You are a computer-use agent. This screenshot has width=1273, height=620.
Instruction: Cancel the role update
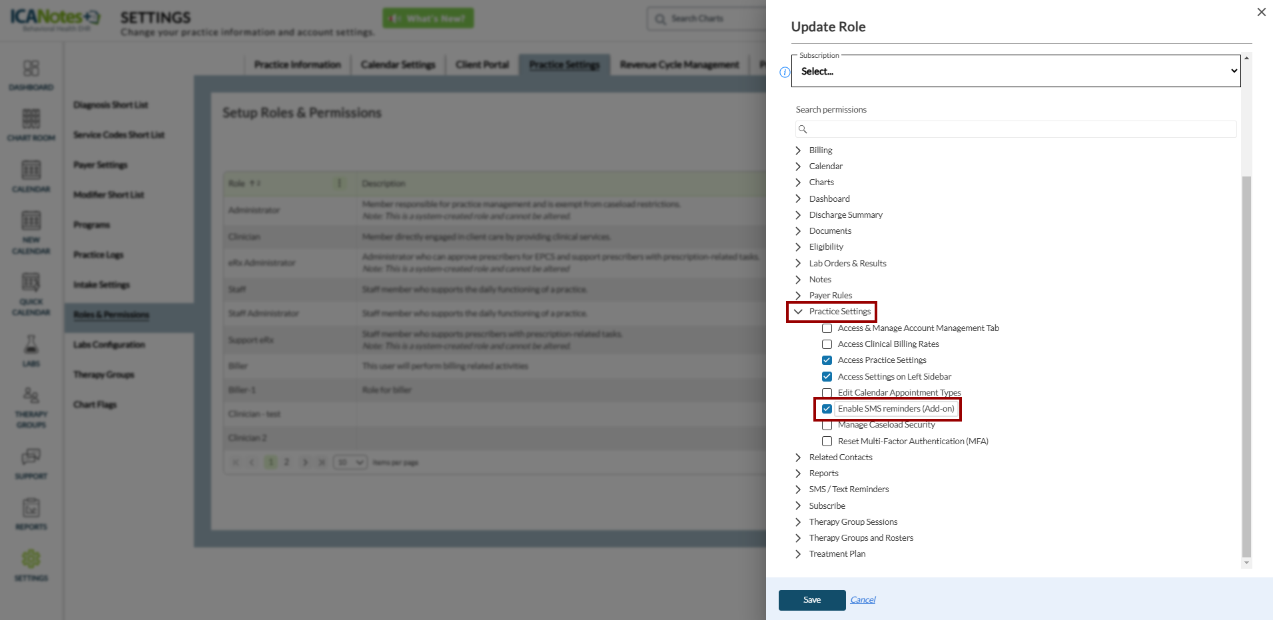point(863,600)
